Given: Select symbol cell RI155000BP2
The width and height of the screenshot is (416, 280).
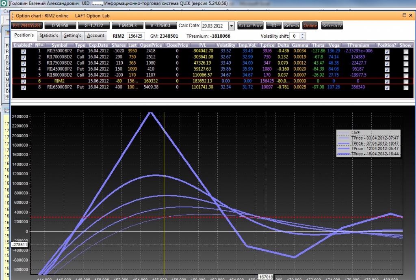Looking at the screenshot, I should point(59,51).
